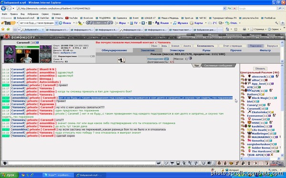Viewport: 286px width, 178px height.
Task: Expand the toolbar search box dropdown
Action: click(56, 23)
